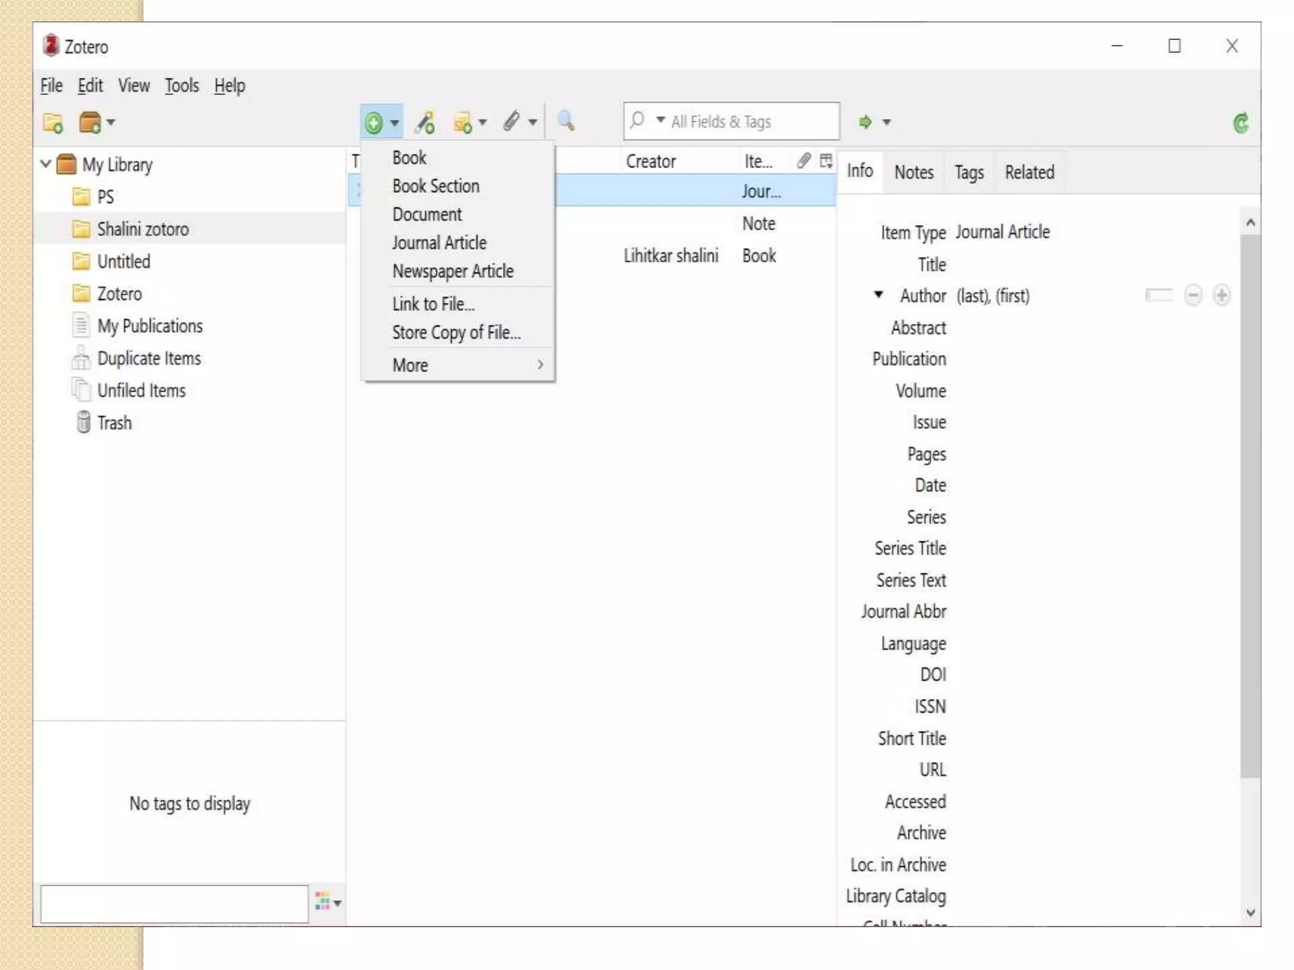Click the green Sync icon
Viewport: 1294px width, 970px height.
coord(1240,123)
